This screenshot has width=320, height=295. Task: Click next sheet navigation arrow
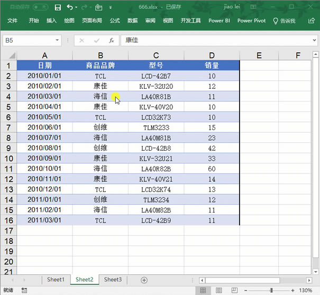pos(24,280)
